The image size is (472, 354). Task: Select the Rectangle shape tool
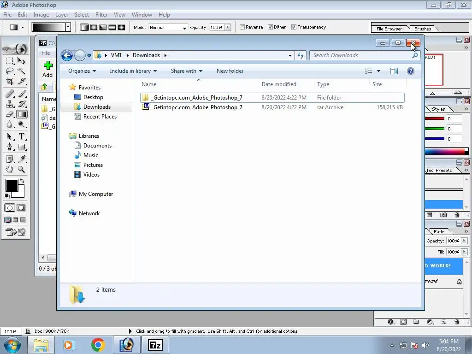pyautogui.click(x=22, y=147)
